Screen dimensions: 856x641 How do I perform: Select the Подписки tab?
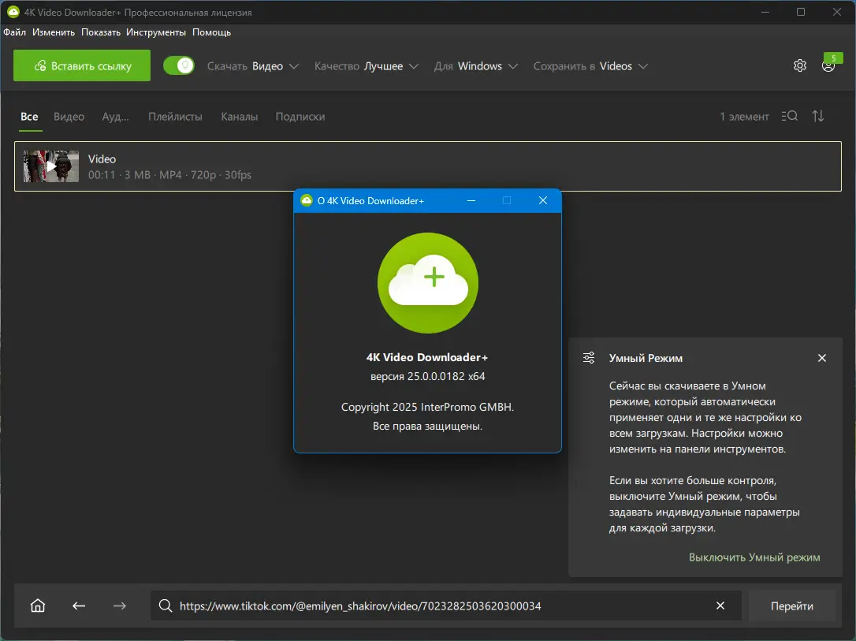300,117
